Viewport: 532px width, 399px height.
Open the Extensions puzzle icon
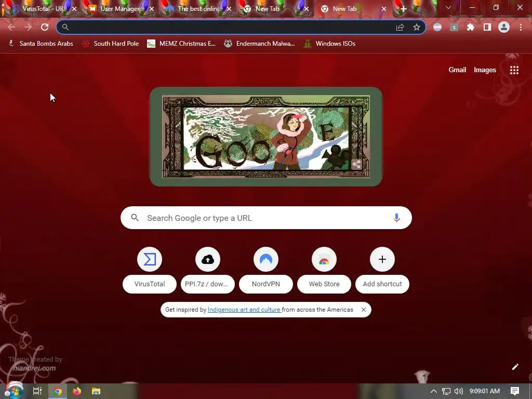point(471,27)
